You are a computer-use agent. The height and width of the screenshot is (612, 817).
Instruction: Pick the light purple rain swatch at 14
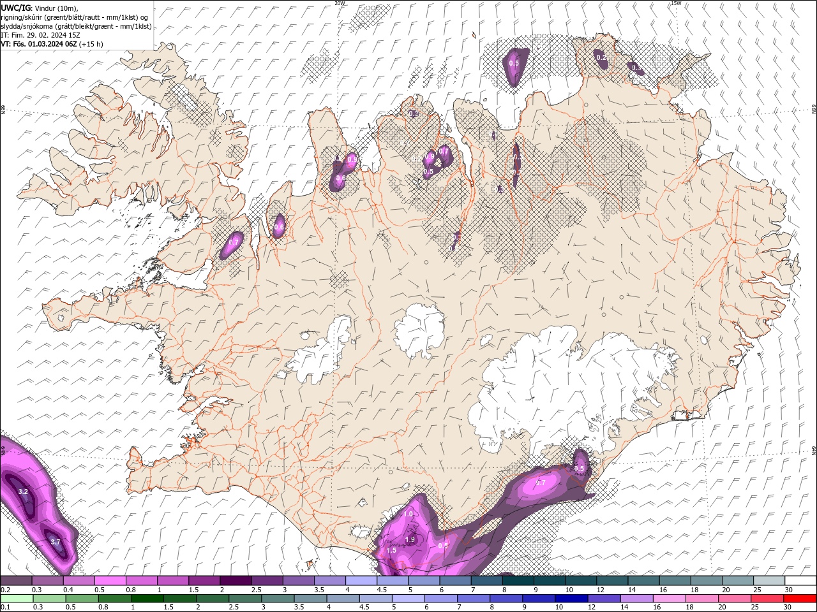[636, 599]
